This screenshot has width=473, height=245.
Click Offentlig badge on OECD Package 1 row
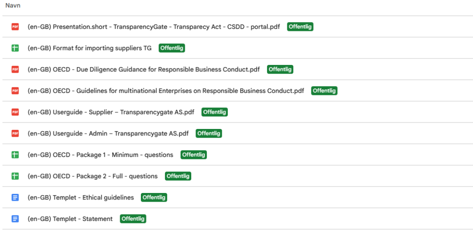click(x=194, y=155)
